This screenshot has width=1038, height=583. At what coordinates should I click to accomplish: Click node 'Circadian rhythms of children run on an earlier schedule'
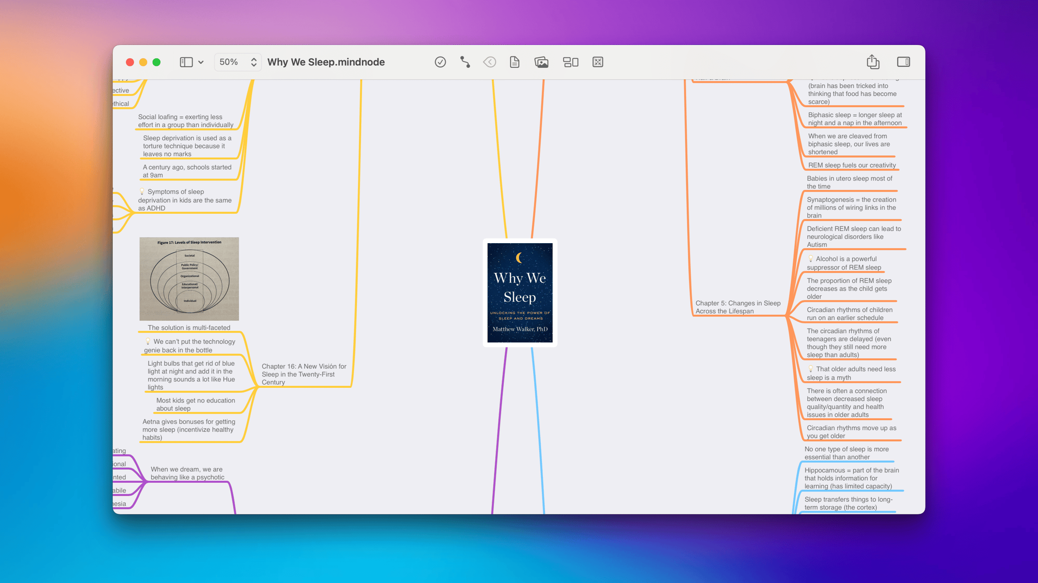[x=849, y=314]
